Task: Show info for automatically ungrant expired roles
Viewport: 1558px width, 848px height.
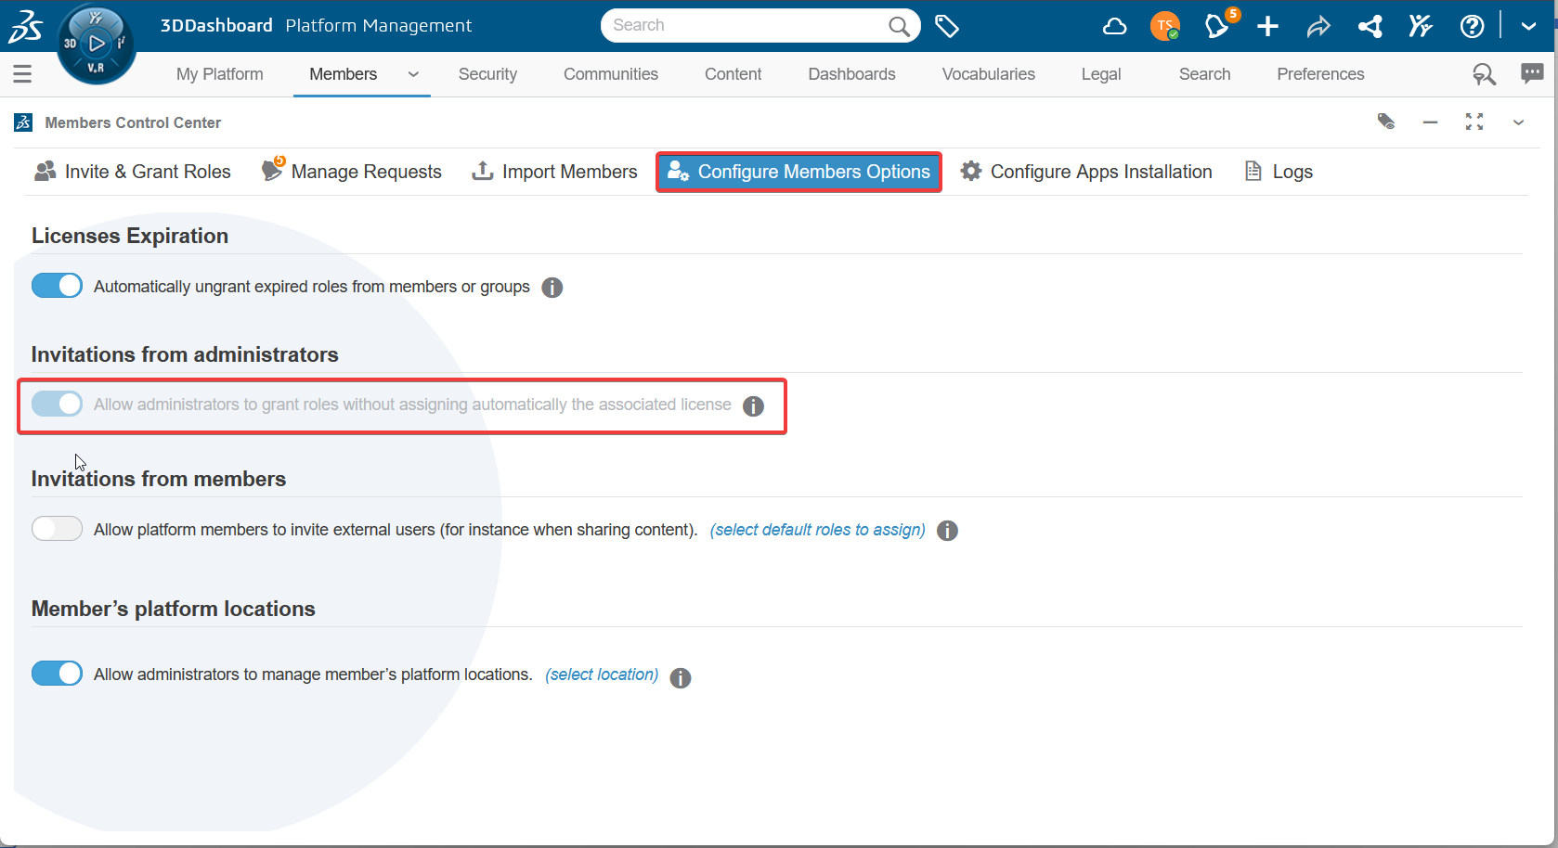Action: (x=552, y=288)
